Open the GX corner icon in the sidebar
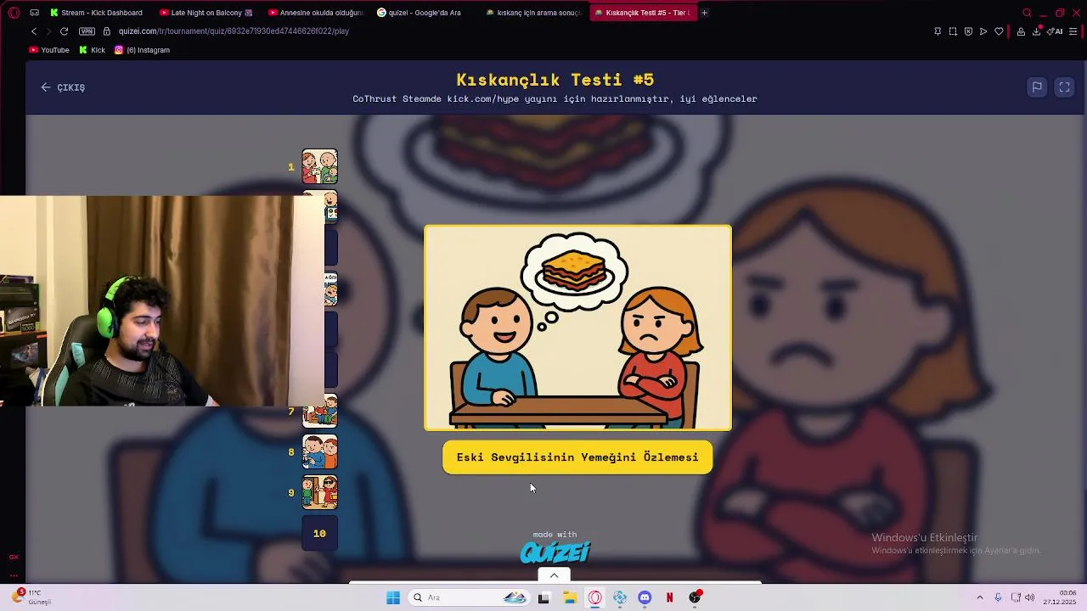This screenshot has height=611, width=1087. [14, 558]
